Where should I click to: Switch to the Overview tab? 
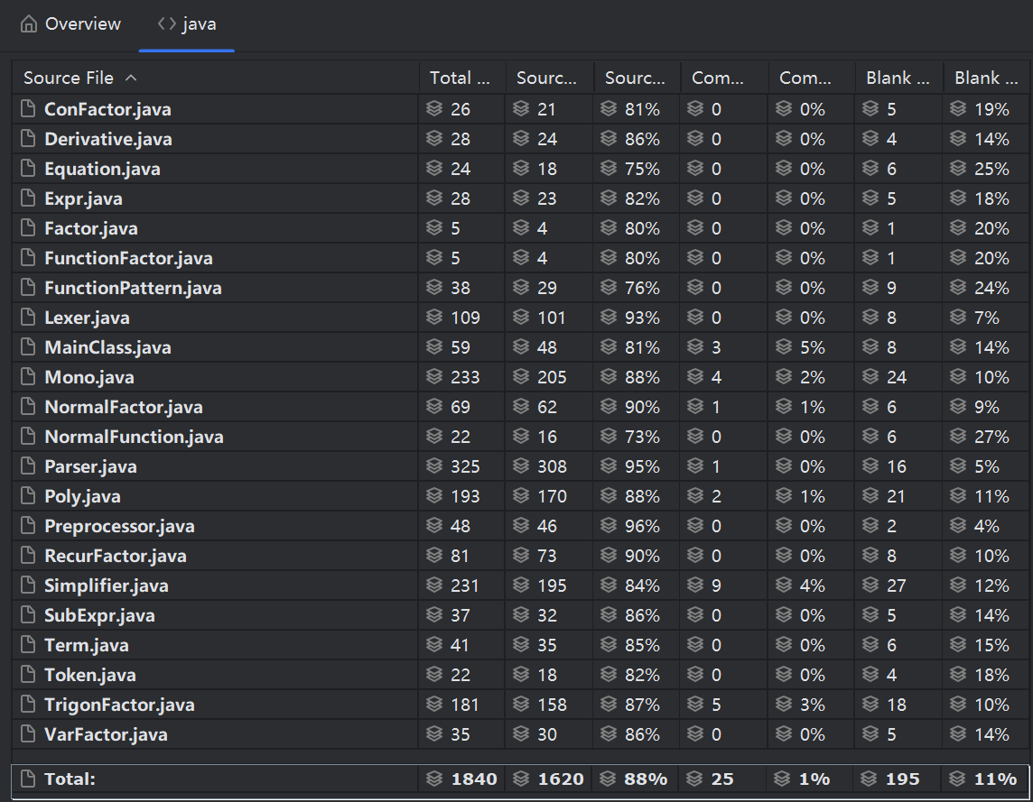point(82,24)
